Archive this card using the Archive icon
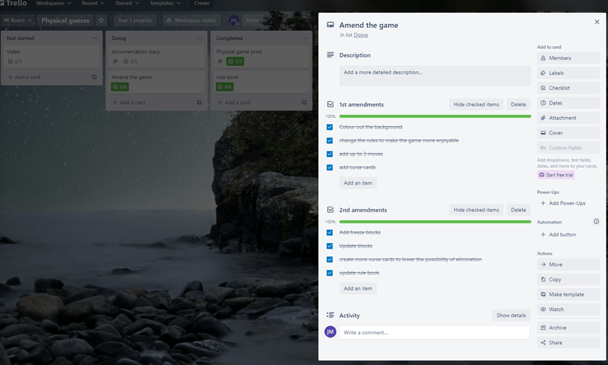Viewport: 608px width, 365px height. (x=543, y=328)
